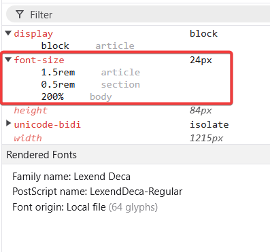Image resolution: width=270 pixels, height=252 pixels.
Task: Expand the unicode-bidi property arrow
Action: [8, 124]
